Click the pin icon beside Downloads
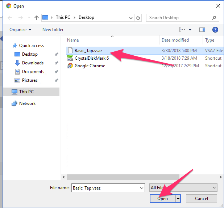The image size is (224, 208). click(x=57, y=63)
